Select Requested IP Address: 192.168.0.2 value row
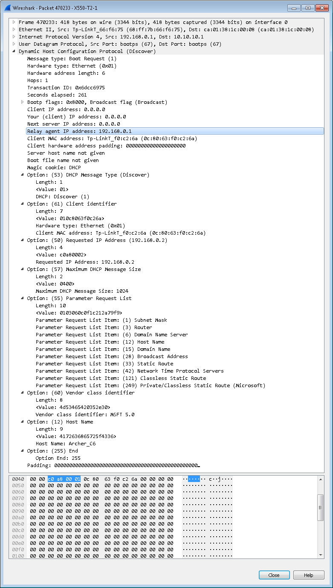The width and height of the screenshot is (333, 588). (85, 262)
